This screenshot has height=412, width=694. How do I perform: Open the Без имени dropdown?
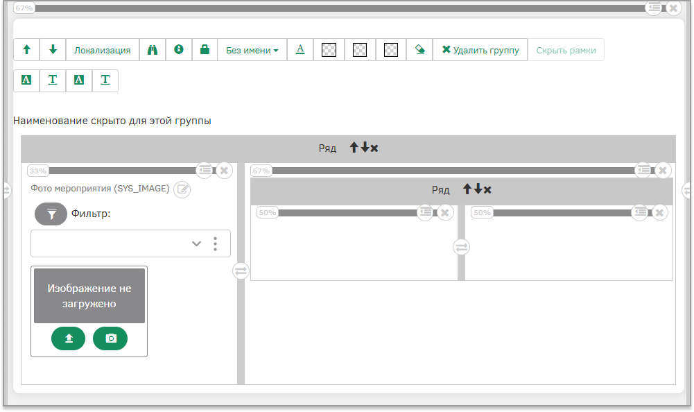[x=252, y=50]
